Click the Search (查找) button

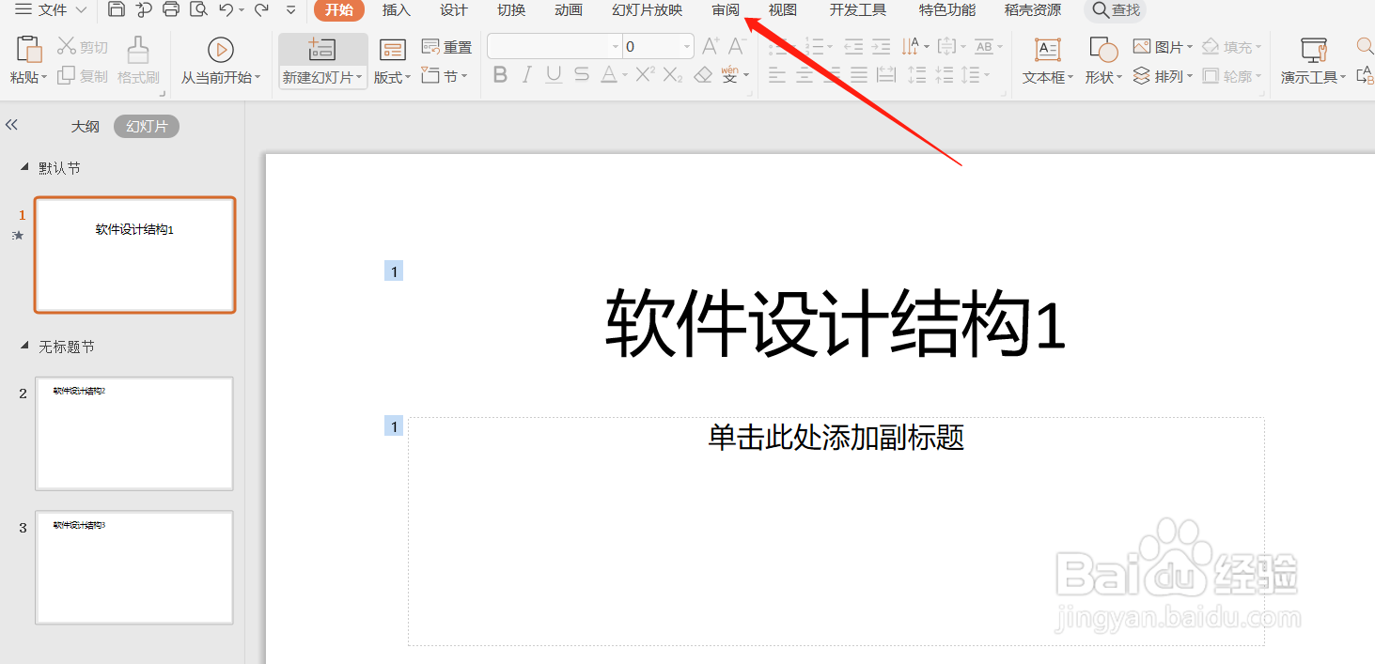click(1115, 10)
